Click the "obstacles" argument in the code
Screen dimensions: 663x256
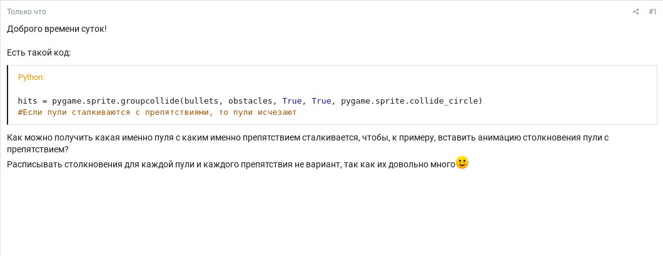250,101
